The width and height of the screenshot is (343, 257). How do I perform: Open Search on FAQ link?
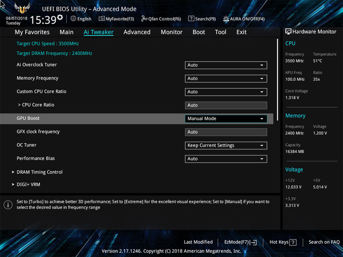point(324,242)
